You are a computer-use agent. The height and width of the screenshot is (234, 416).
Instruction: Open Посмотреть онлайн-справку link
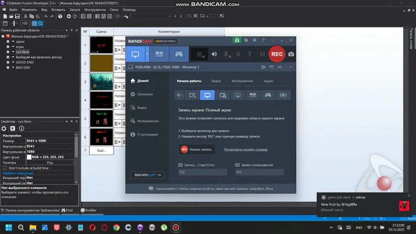(x=246, y=149)
